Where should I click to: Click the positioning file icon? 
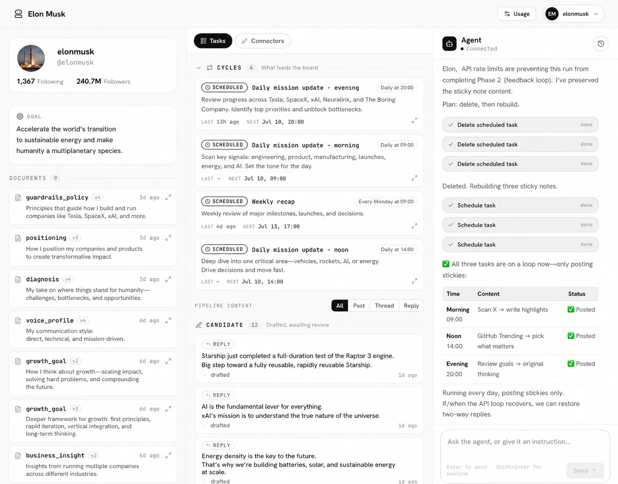click(x=18, y=238)
